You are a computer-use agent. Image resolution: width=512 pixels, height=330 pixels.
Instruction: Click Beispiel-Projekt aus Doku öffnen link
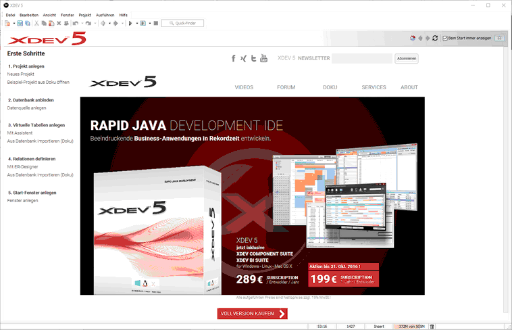coord(39,82)
